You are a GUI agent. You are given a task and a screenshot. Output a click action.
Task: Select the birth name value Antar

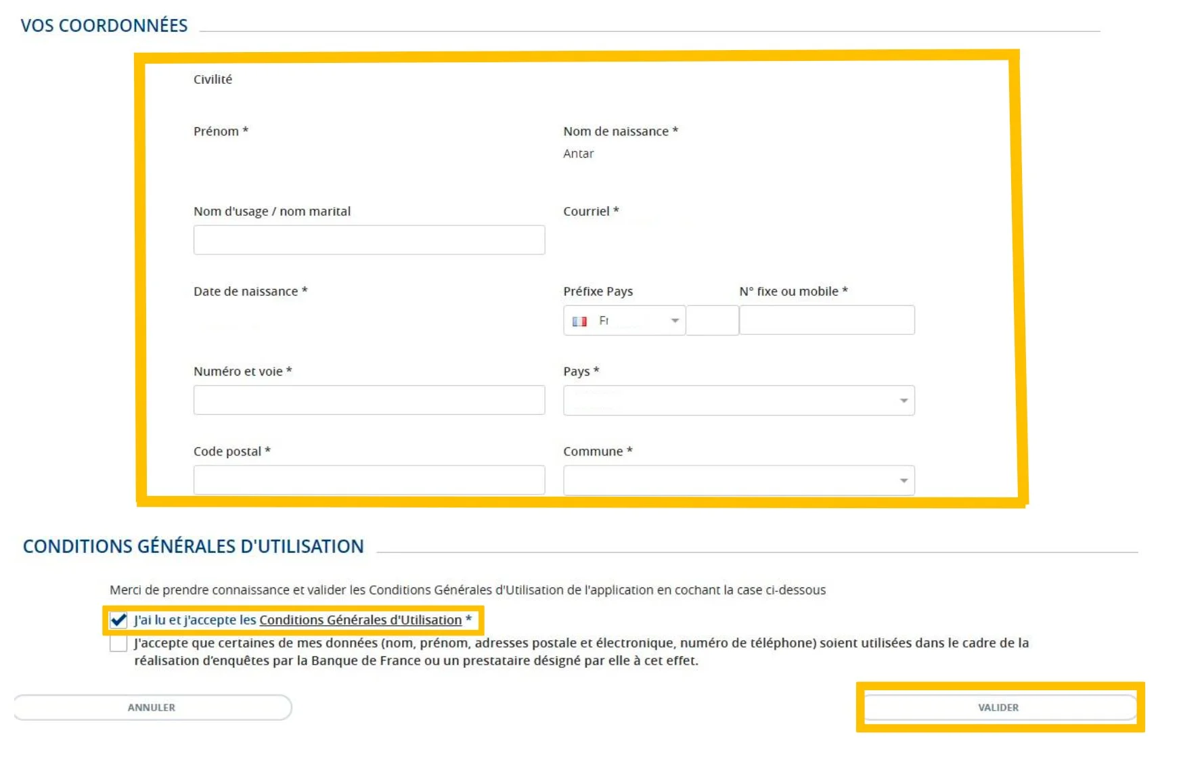click(577, 154)
